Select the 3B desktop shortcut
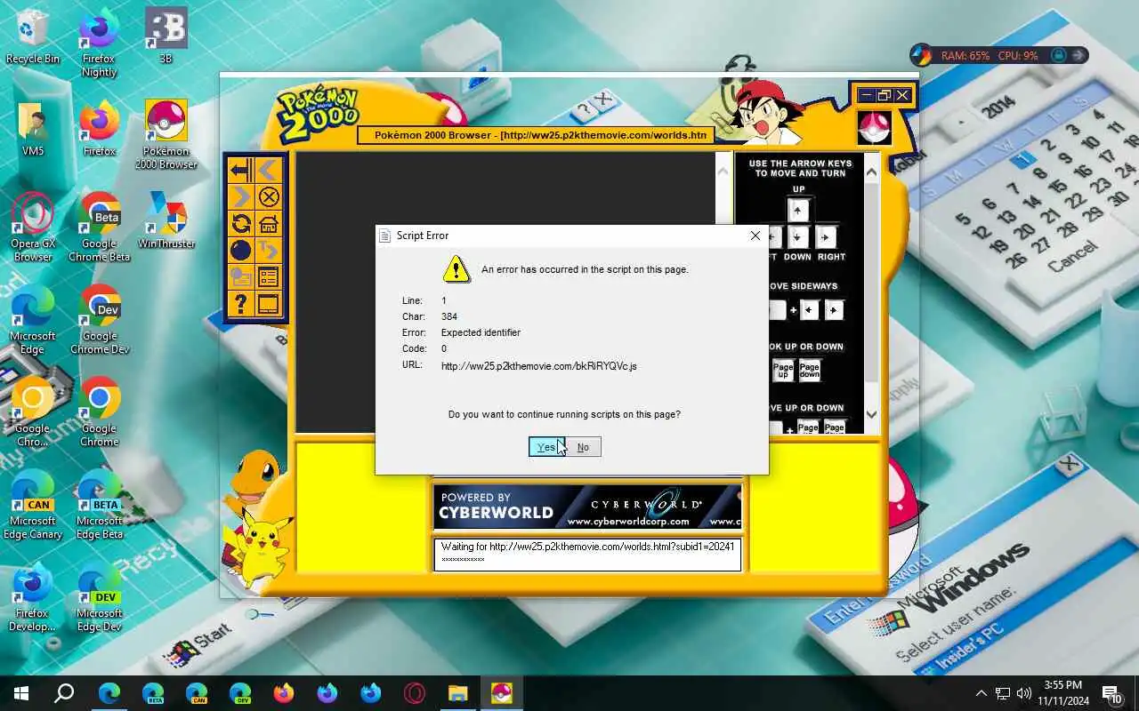Screen dimensions: 1139x711 coord(166,37)
